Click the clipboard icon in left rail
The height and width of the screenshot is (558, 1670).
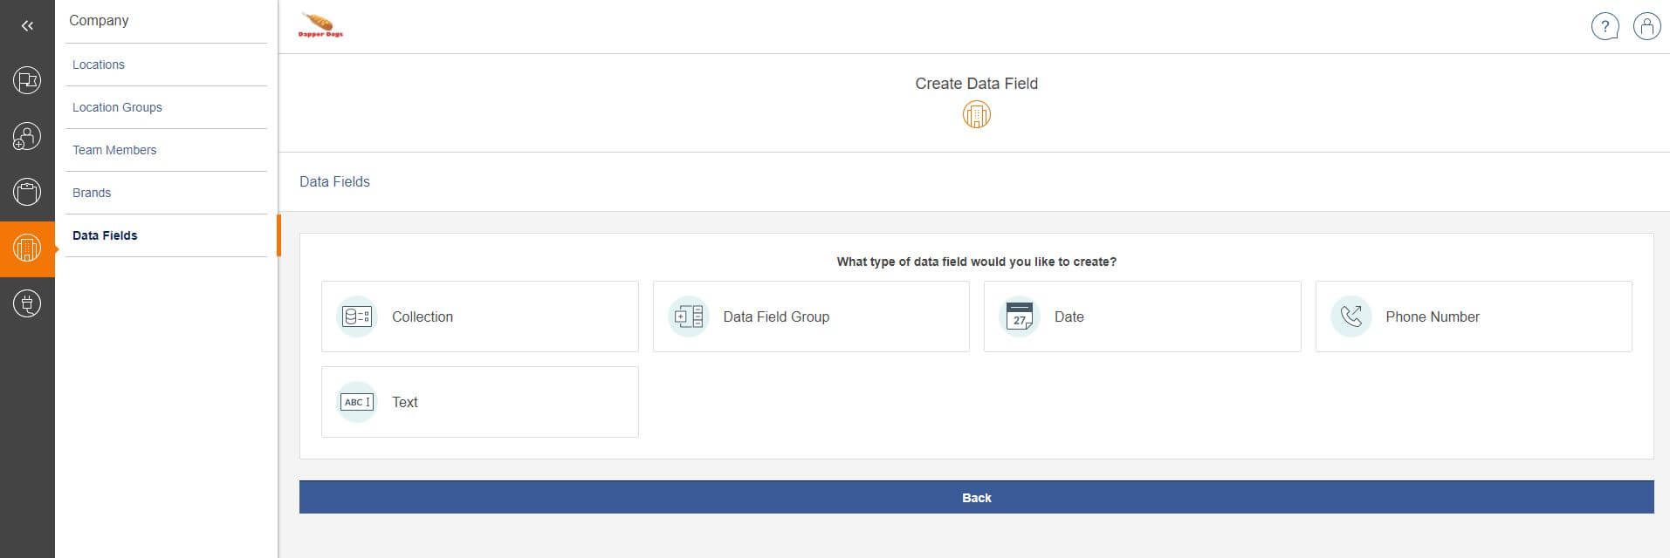[x=27, y=192]
